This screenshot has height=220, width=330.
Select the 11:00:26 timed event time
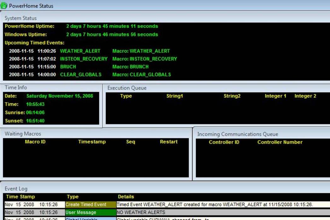(x=47, y=51)
